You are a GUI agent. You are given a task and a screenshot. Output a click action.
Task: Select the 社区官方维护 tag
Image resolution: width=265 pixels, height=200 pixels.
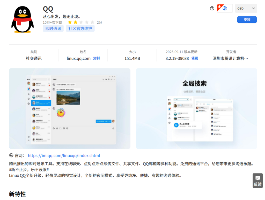click(x=80, y=29)
